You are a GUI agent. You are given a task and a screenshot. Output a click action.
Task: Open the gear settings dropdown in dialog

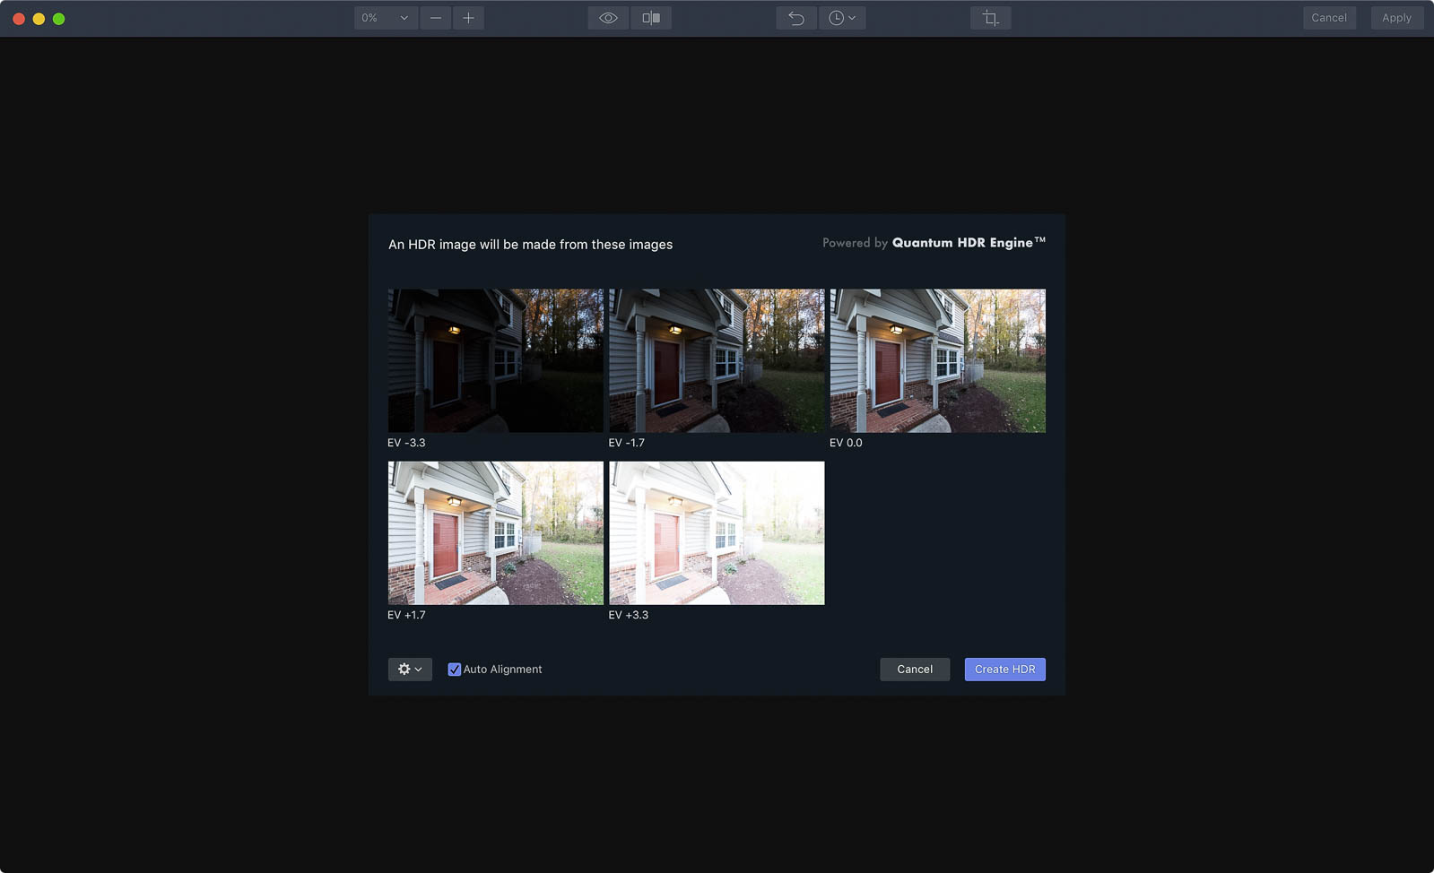click(x=410, y=670)
